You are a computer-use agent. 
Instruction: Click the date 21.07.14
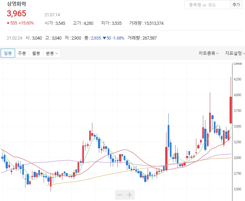pyautogui.click(x=52, y=15)
